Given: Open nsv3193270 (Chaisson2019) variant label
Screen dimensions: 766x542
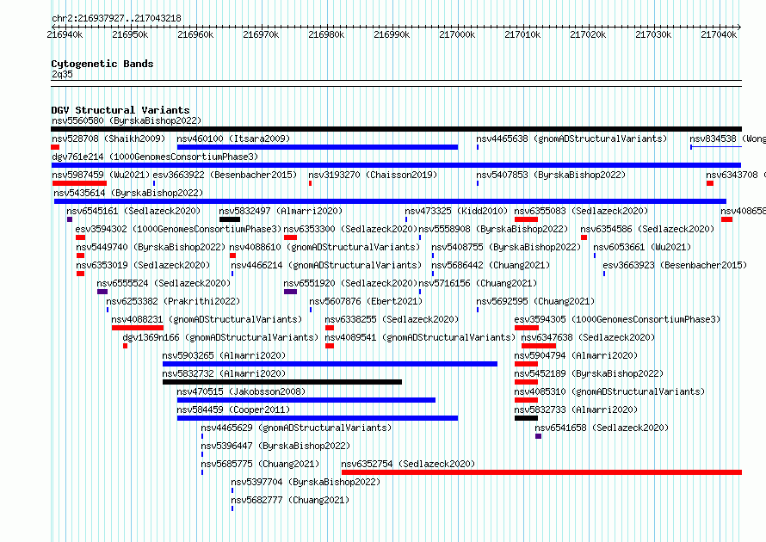Looking at the screenshot, I should click(x=373, y=175).
